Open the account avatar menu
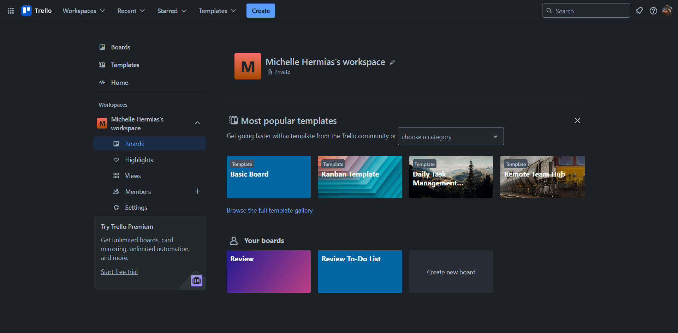 point(667,11)
